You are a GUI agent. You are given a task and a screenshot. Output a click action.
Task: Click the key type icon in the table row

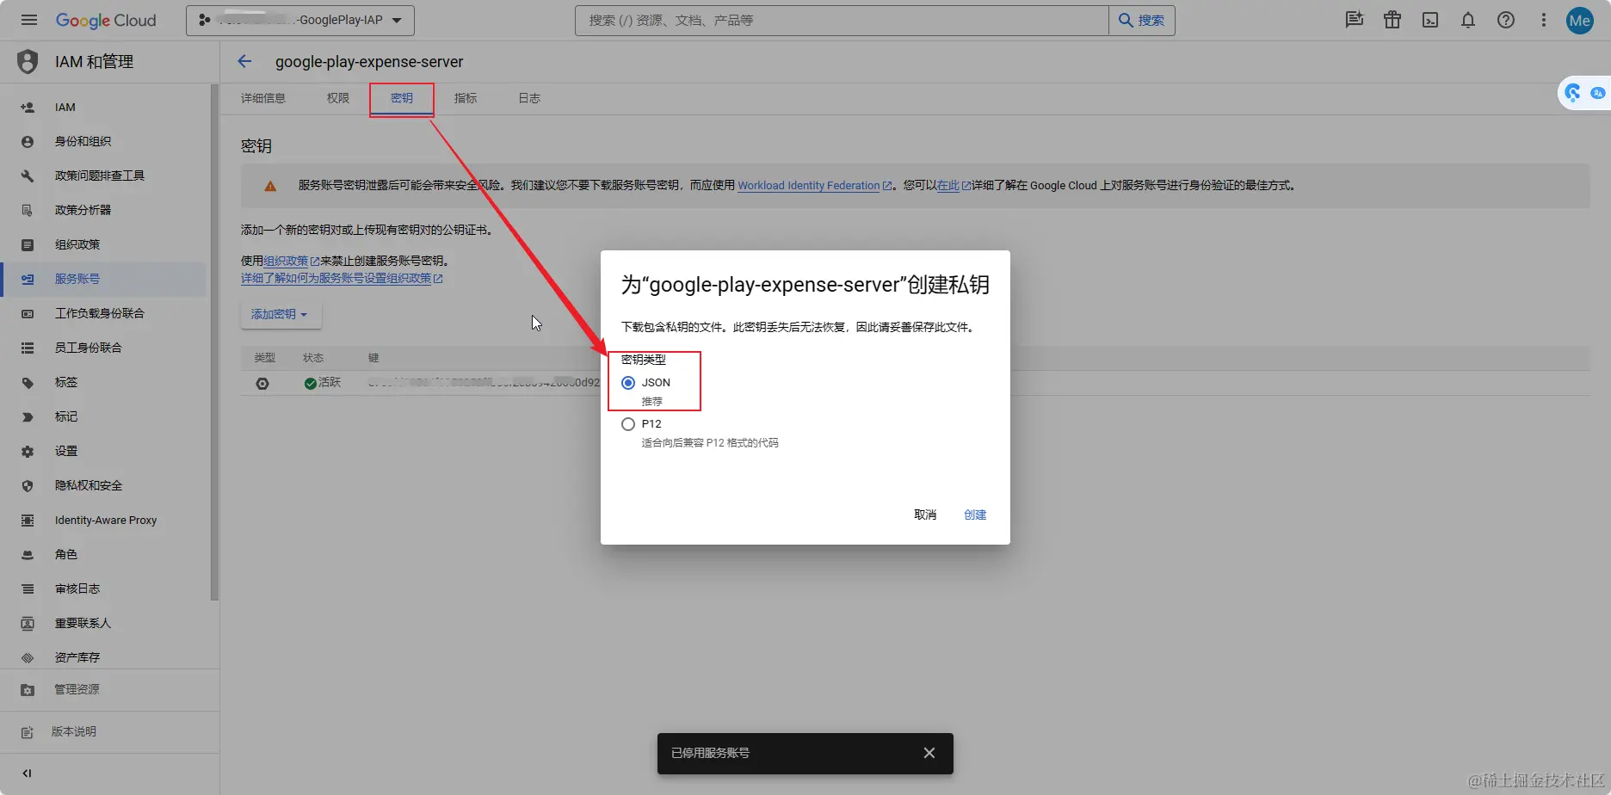tap(262, 384)
